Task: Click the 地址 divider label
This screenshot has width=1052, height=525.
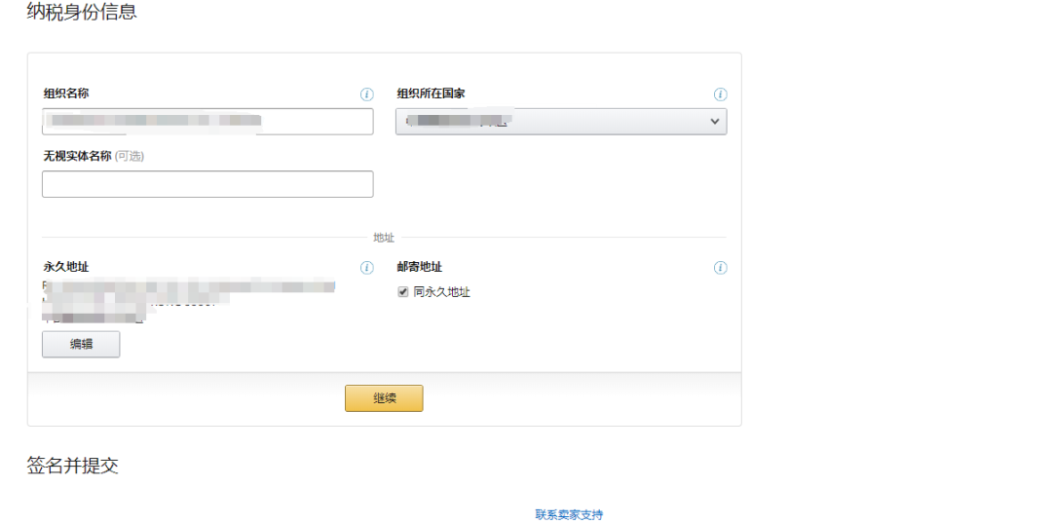Action: [384, 238]
